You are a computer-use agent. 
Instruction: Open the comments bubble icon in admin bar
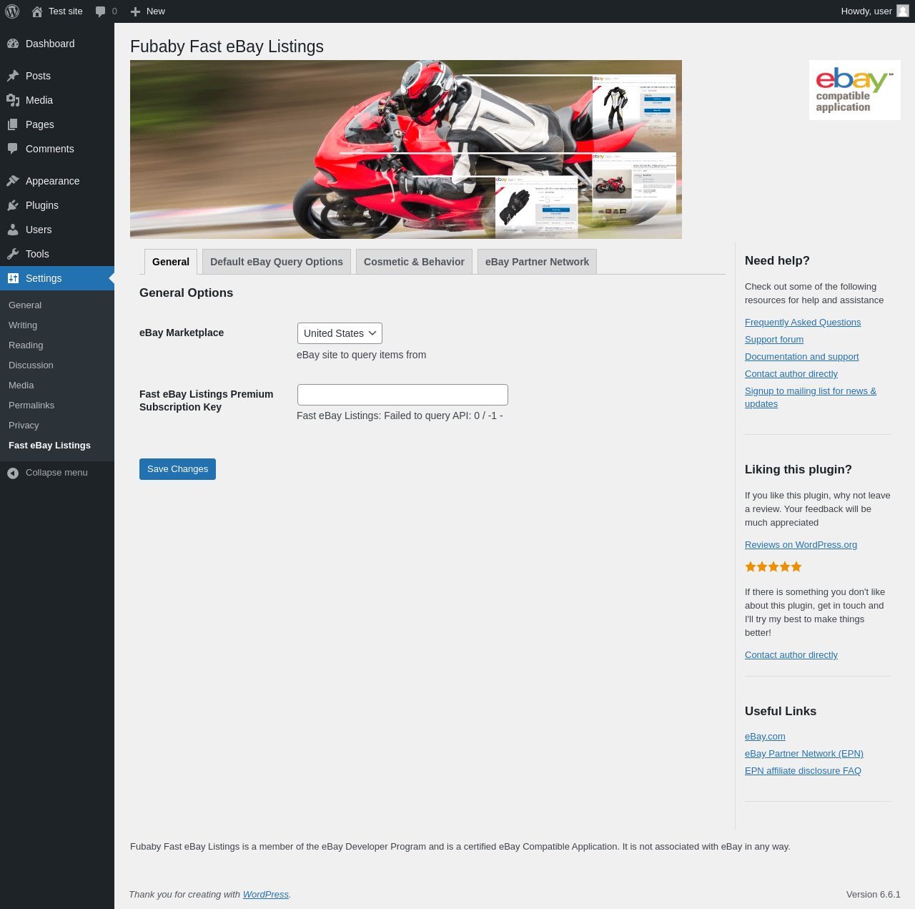[x=101, y=11]
